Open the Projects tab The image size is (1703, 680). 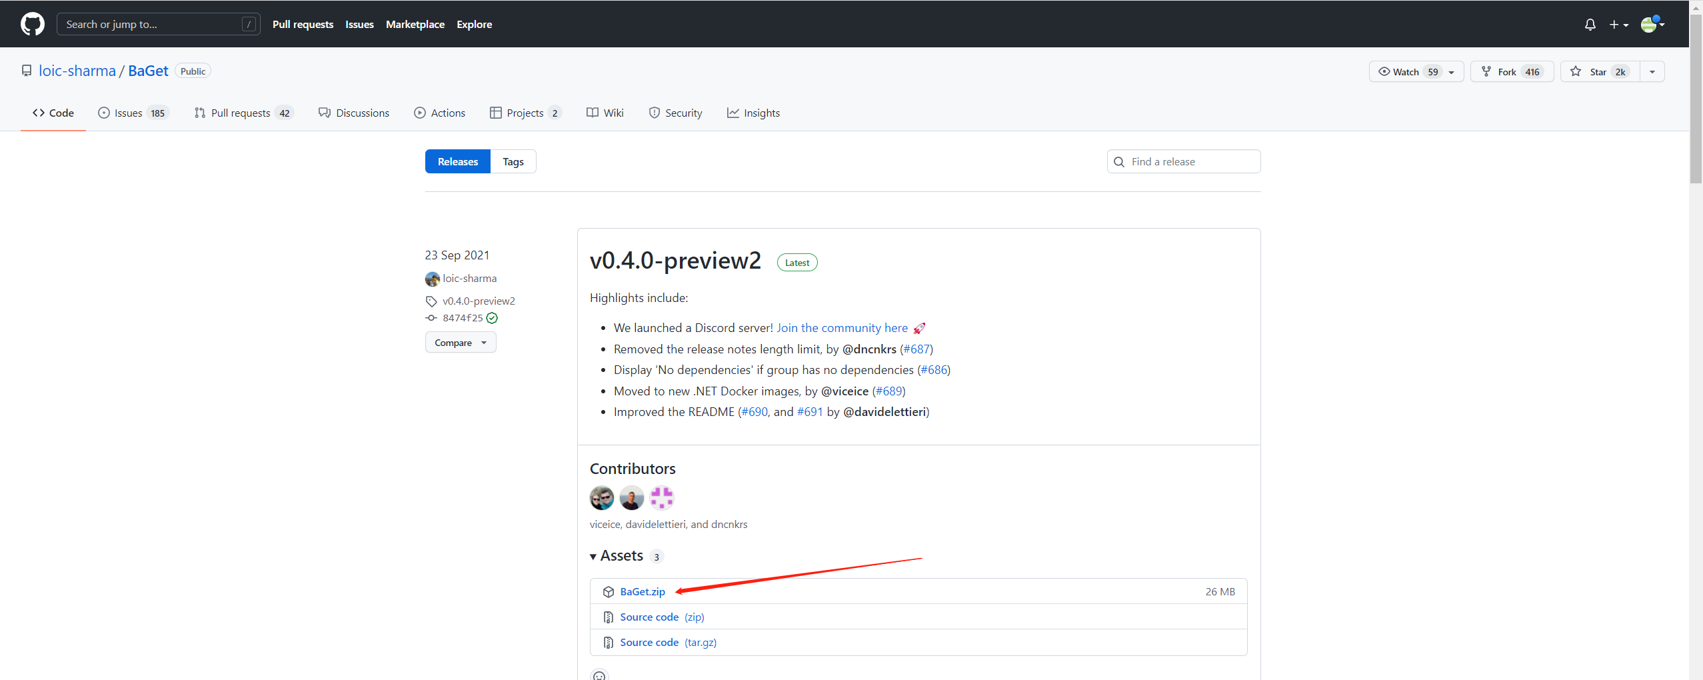525,113
